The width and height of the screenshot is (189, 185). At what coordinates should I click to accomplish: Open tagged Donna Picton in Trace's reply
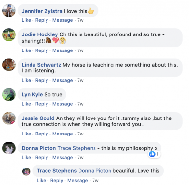tap(94, 171)
